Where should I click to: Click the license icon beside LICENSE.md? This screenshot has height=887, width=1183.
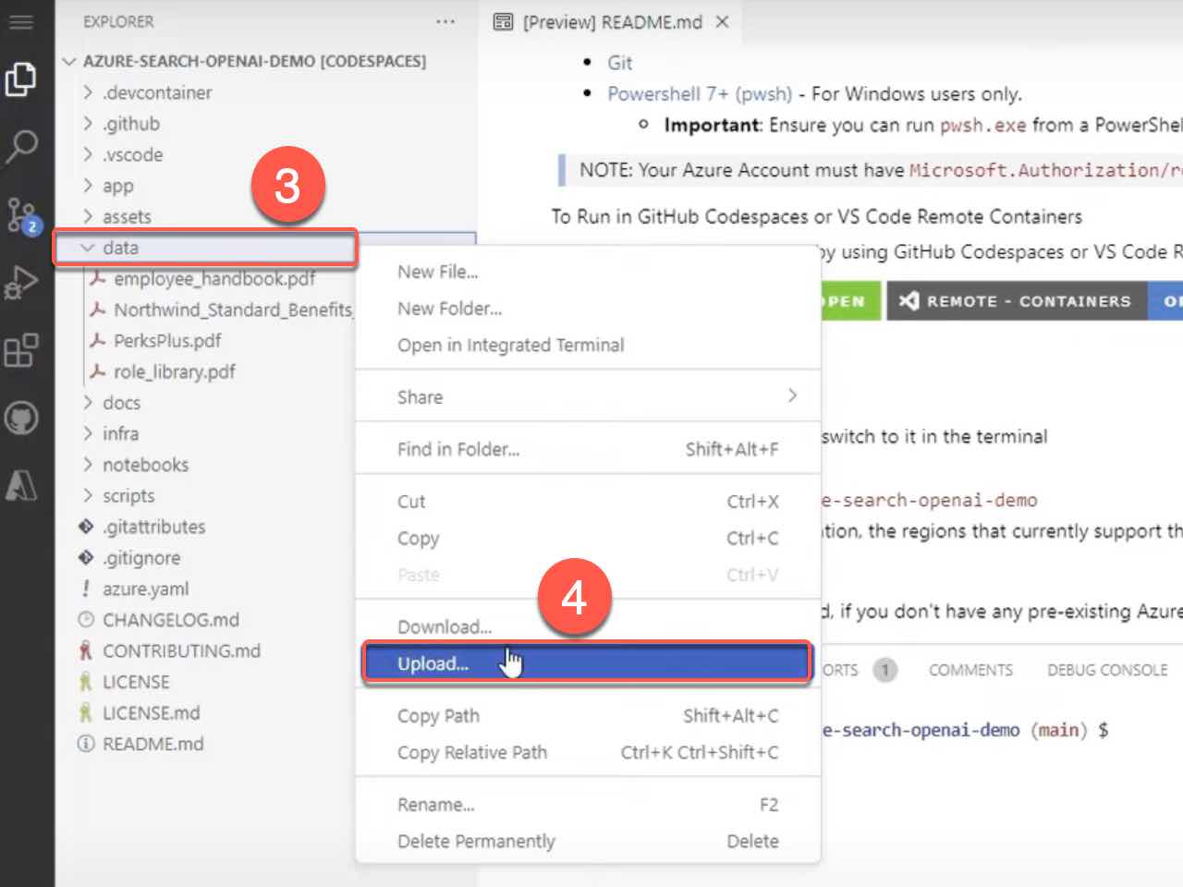[86, 712]
